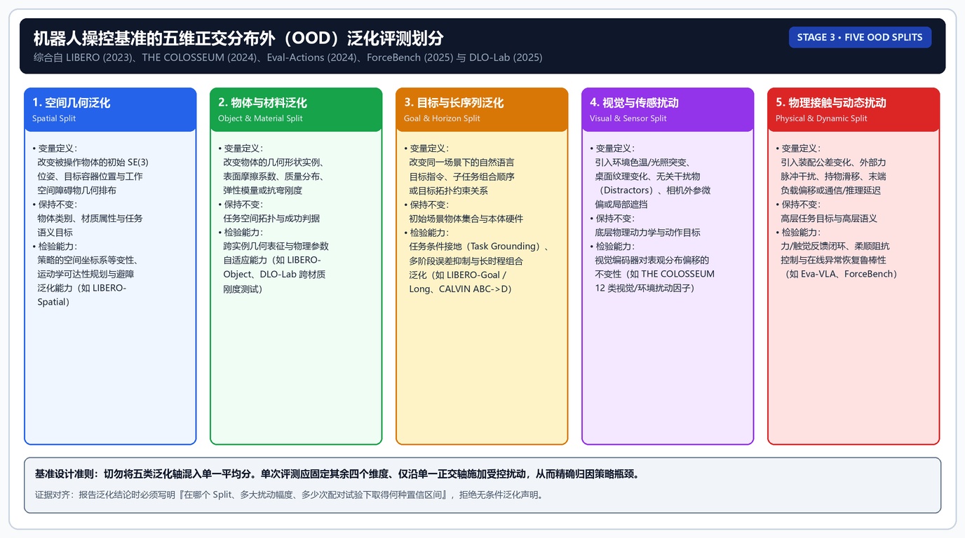
Task: Click the line ending with 如 LIBERO- in Spatial card
Action: pyautogui.click(x=82, y=288)
